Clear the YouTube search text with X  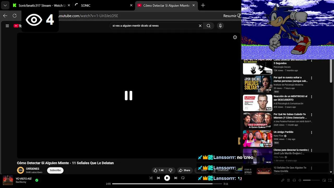(x=200, y=26)
